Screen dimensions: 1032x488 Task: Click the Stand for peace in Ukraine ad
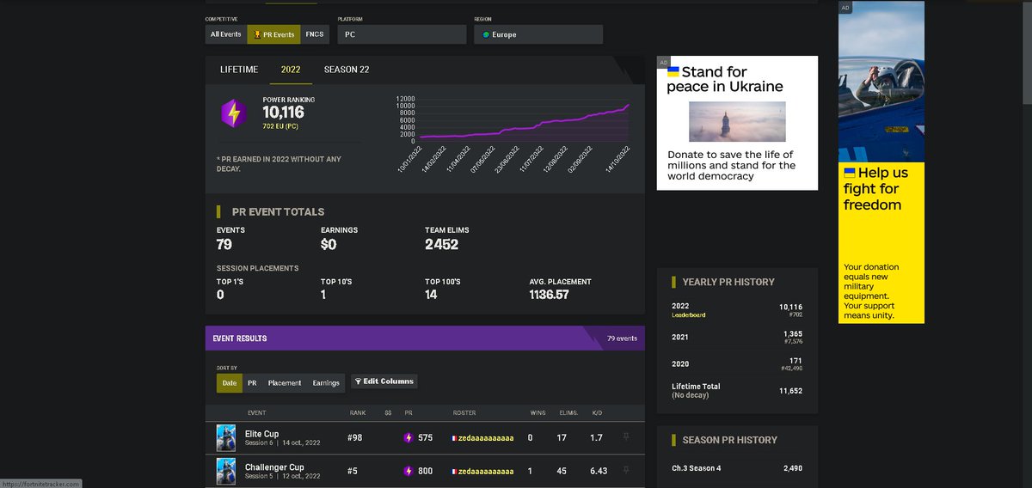point(737,123)
